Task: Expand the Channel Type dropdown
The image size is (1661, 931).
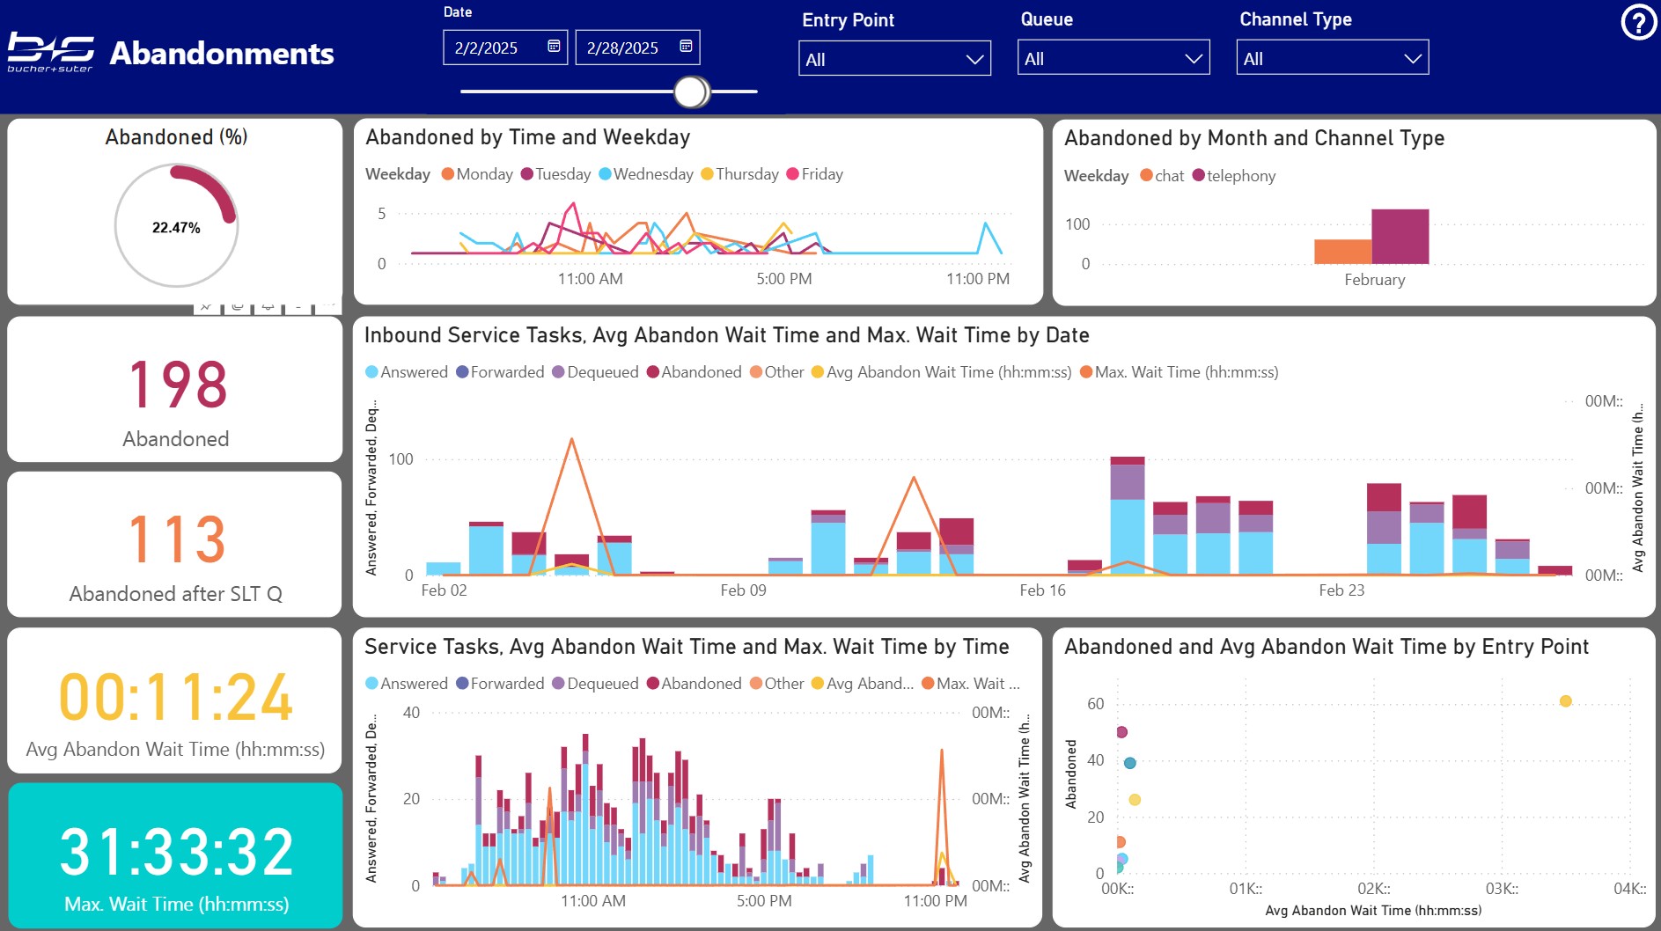Action: point(1332,59)
